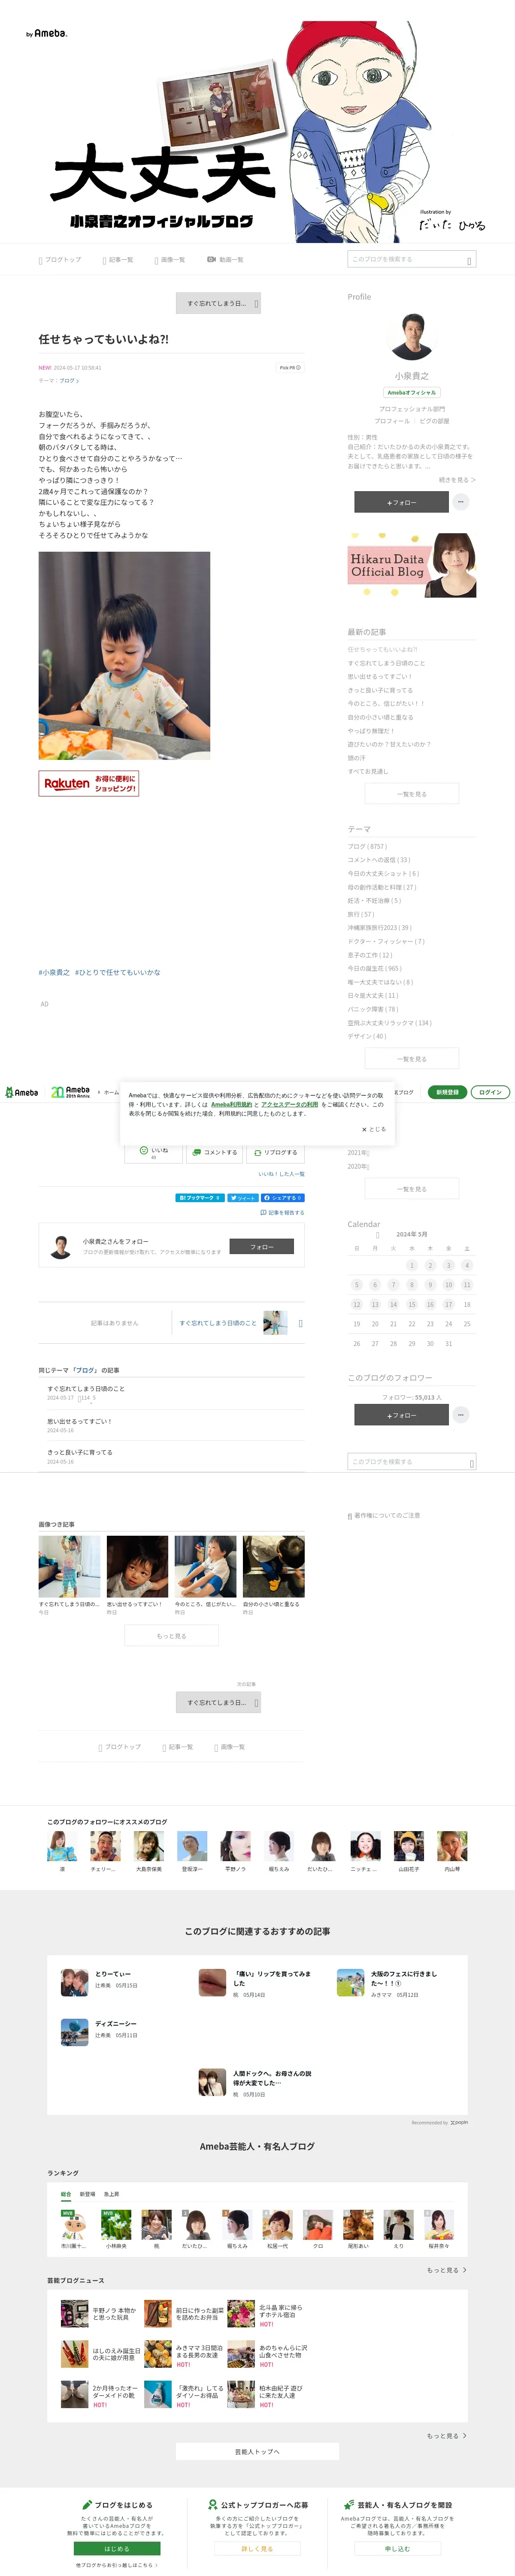Click もっと見る > below the ranking avatars
The height and width of the screenshot is (2576, 515).
point(447,2270)
